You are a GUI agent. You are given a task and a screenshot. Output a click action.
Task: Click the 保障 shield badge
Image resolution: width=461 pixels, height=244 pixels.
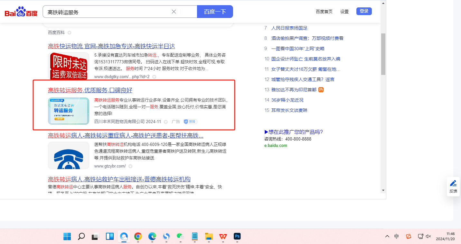[x=190, y=122]
